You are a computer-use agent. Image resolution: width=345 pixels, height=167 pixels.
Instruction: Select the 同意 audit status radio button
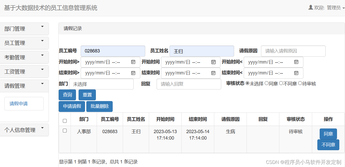[266, 83]
